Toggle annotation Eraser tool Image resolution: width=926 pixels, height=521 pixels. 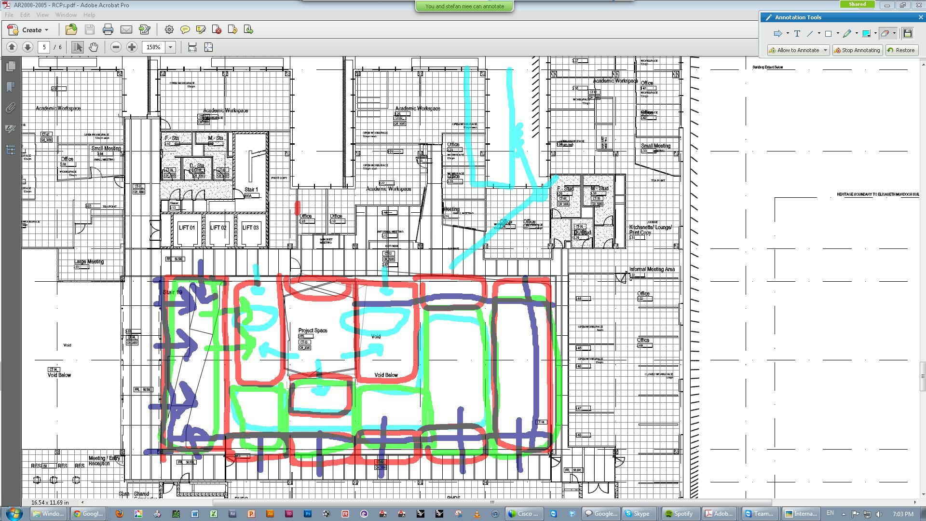885,33
